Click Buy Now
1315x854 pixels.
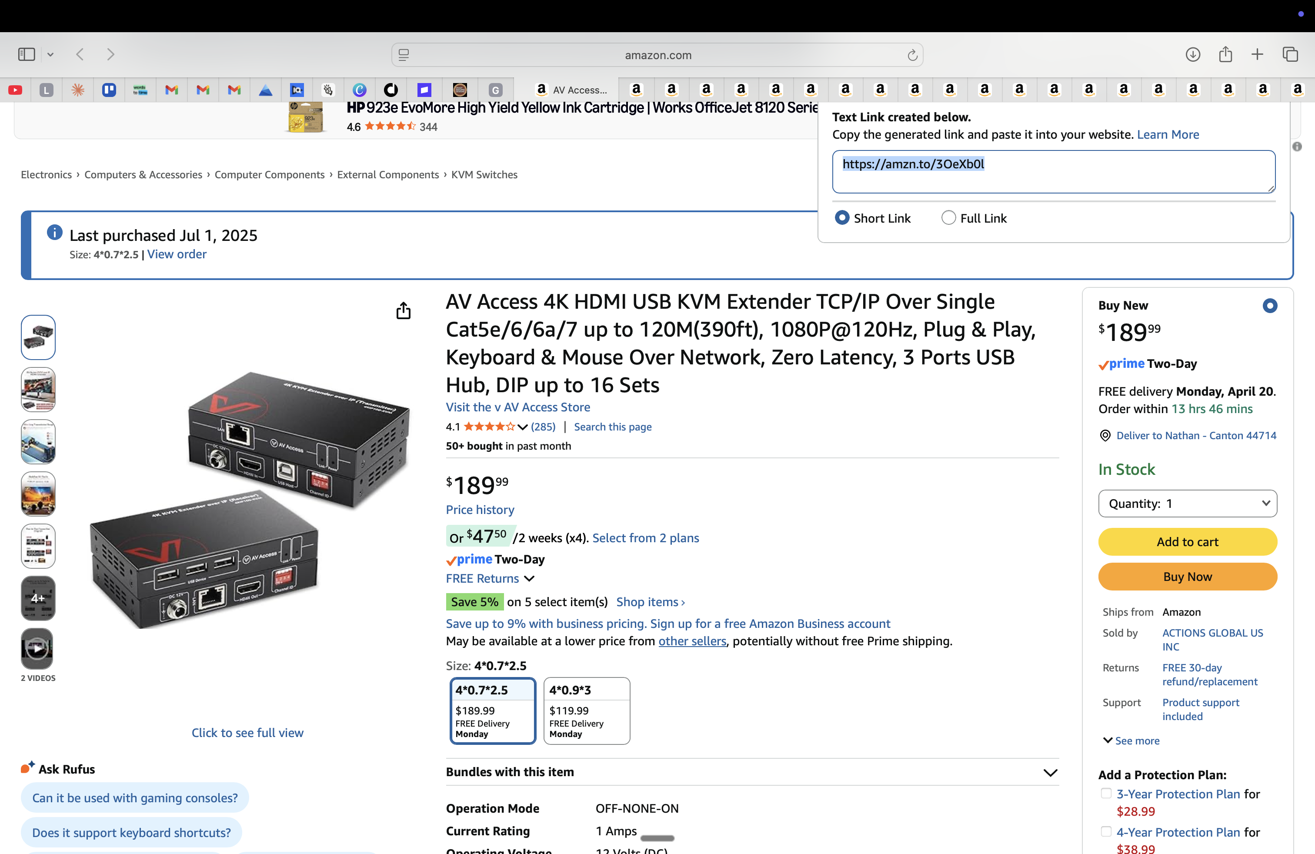click(x=1187, y=577)
